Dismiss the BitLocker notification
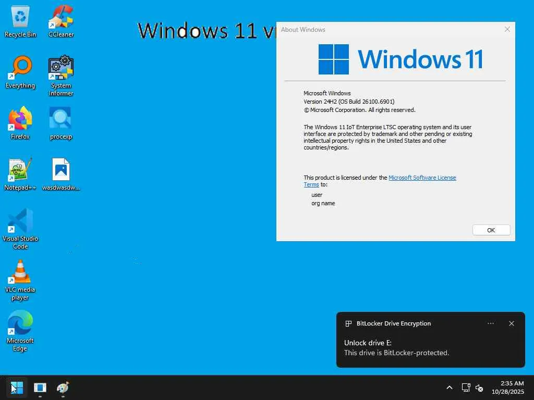534x400 pixels. [511, 323]
